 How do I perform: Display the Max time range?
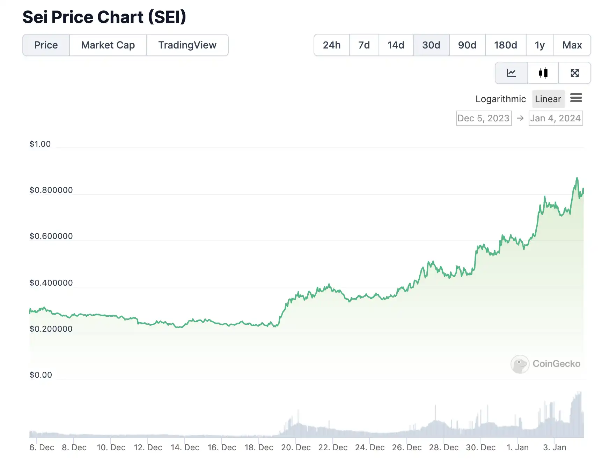(x=572, y=45)
